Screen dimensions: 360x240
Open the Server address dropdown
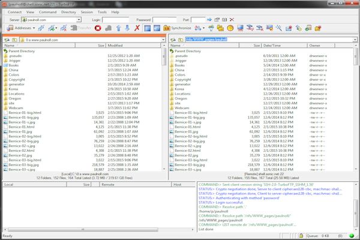[79, 19]
